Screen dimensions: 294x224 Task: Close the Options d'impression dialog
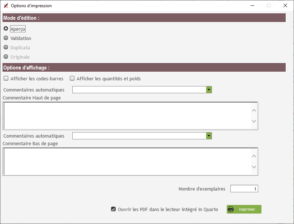tap(285, 6)
